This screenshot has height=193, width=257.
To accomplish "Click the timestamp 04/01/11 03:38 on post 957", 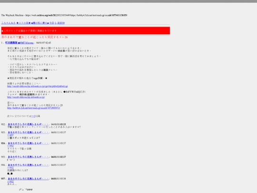I will 59,179.
